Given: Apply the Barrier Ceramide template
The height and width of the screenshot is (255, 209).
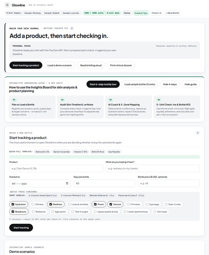Looking at the screenshot, I should tap(62, 152).
